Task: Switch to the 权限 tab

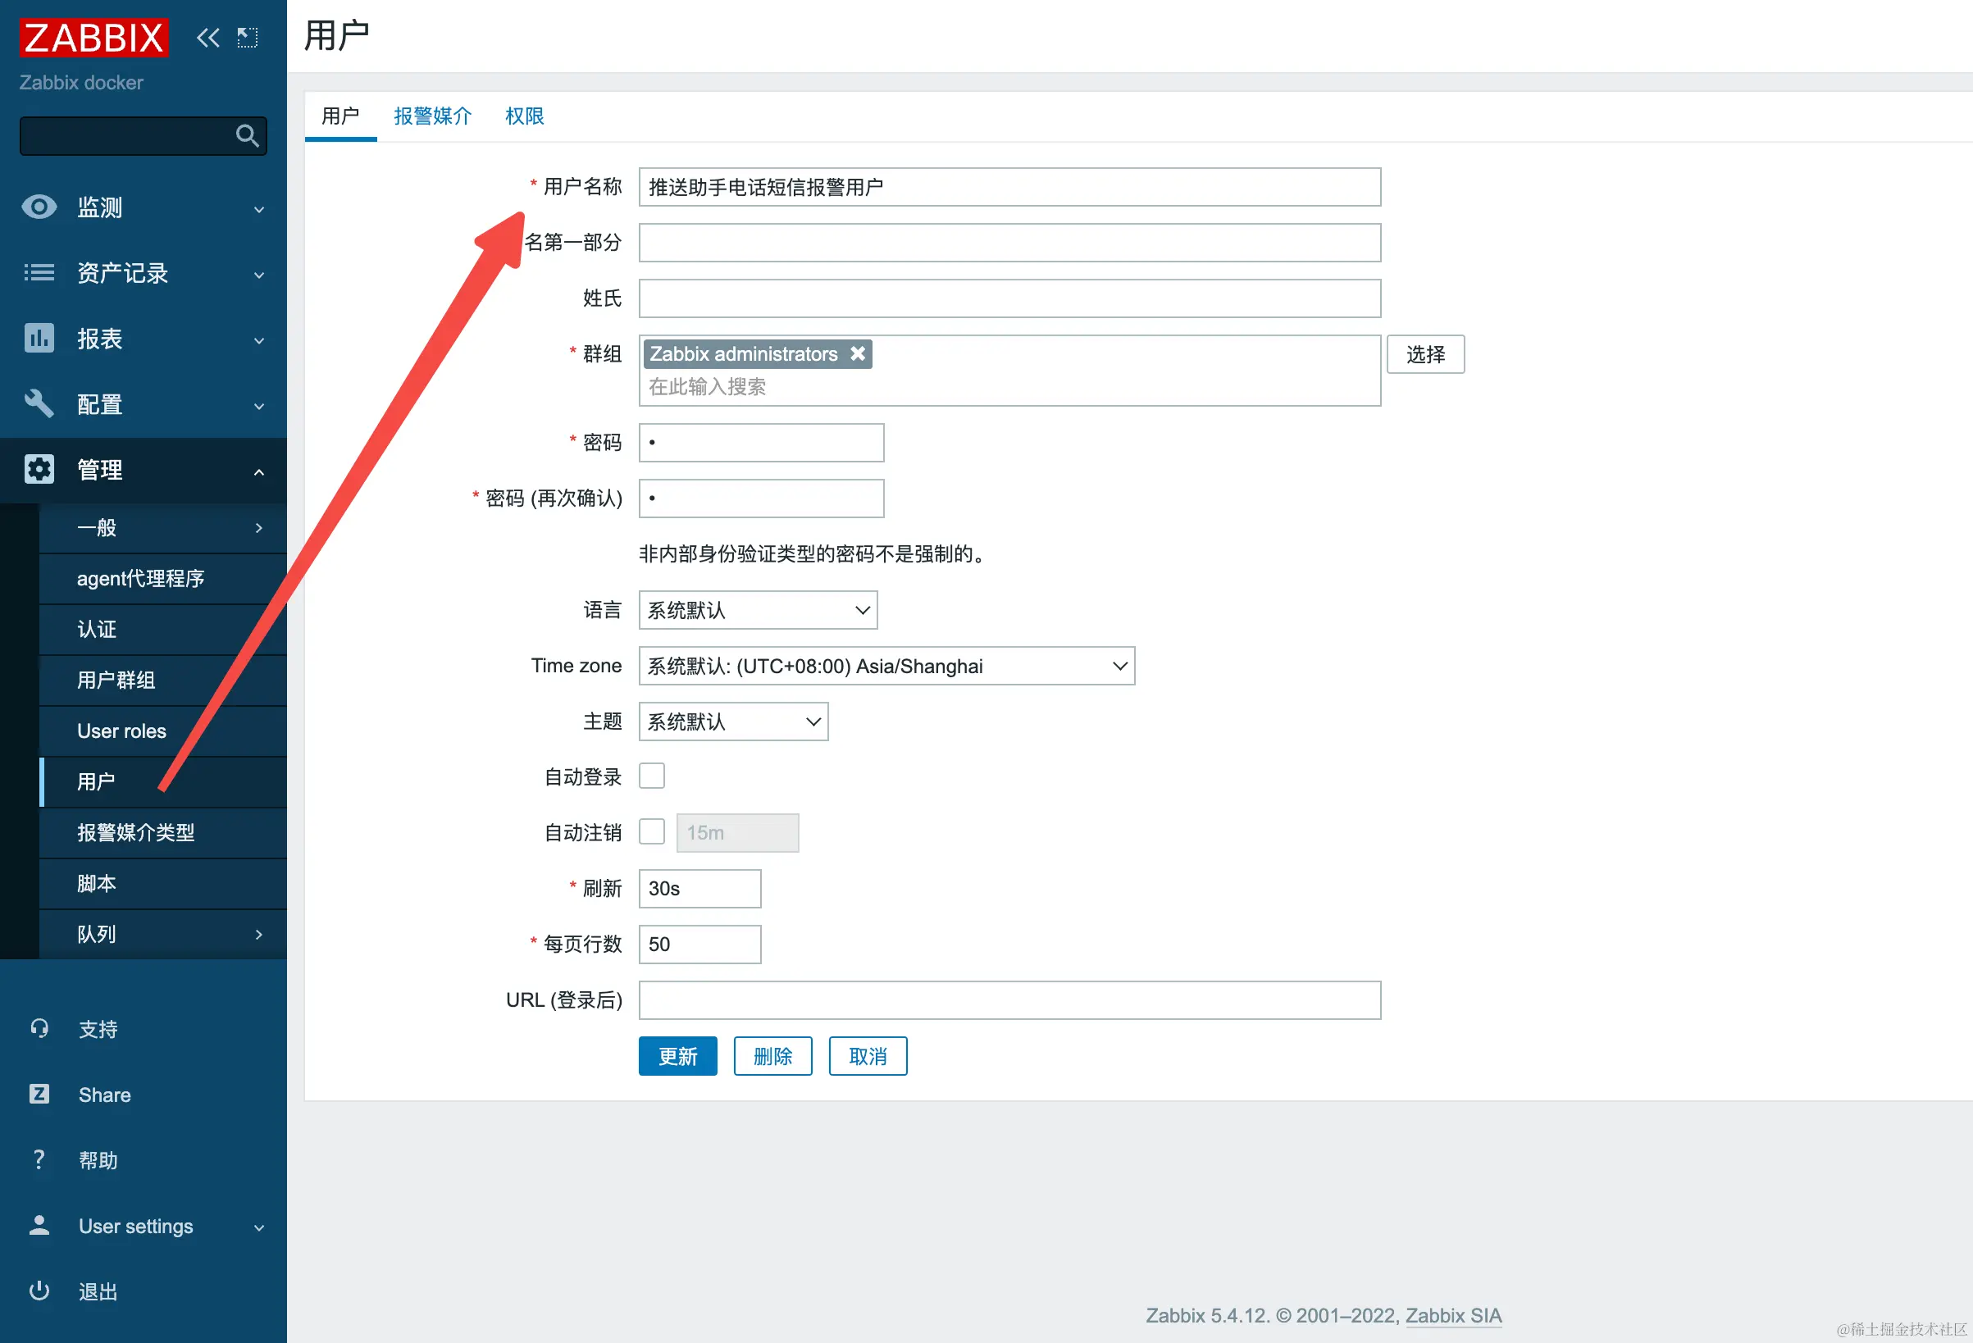Action: click(524, 116)
